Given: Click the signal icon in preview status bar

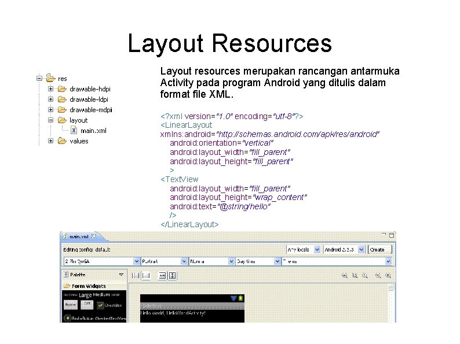Looking at the screenshot, I should click(233, 298).
